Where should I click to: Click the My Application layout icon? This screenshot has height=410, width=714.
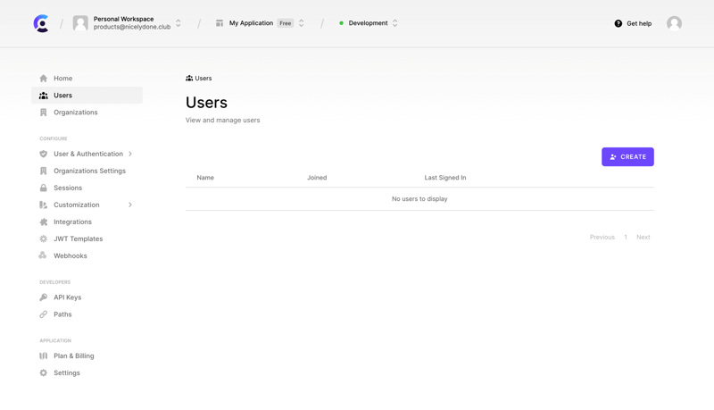220,23
